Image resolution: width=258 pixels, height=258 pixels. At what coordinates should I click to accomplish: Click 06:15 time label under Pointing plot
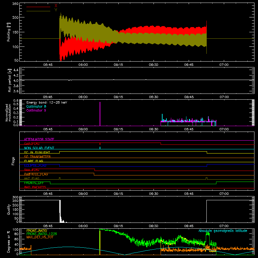(118, 65)
